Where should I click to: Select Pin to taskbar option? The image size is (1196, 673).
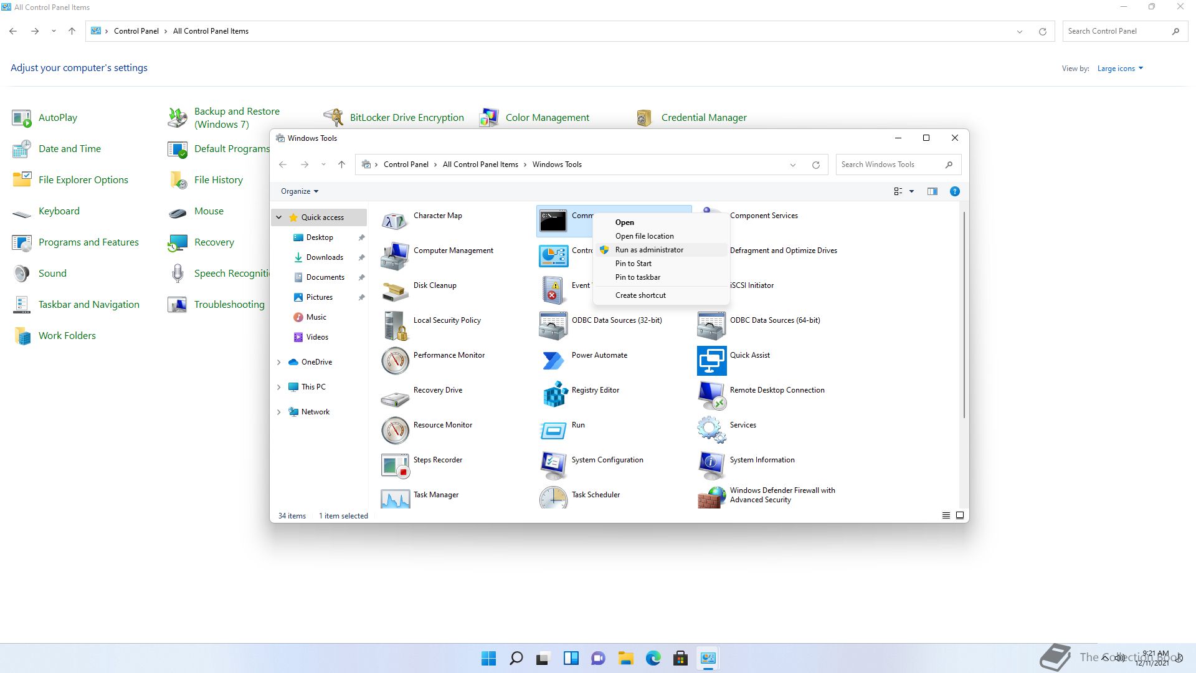pos(661,277)
